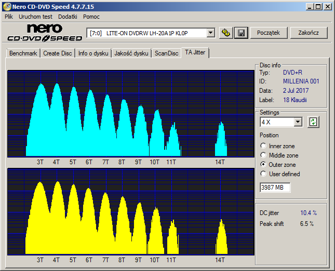The height and width of the screenshot is (271, 335).
Task: Switch to the Info o dysku tab
Action: [x=93, y=53]
